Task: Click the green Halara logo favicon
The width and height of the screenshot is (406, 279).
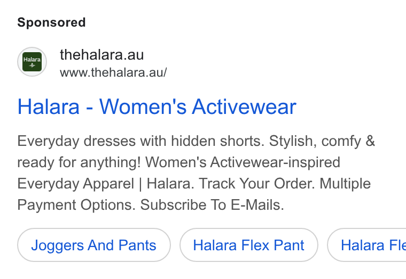Action: 32,62
